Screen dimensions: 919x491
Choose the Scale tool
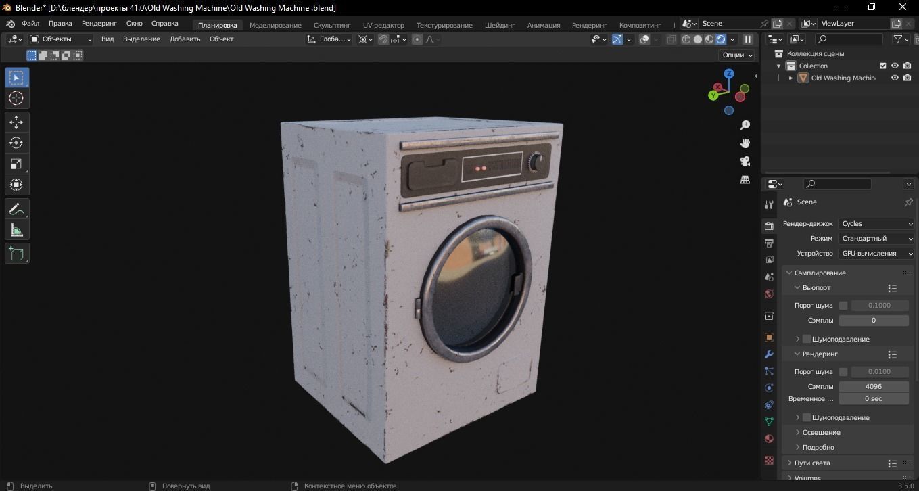click(x=16, y=164)
